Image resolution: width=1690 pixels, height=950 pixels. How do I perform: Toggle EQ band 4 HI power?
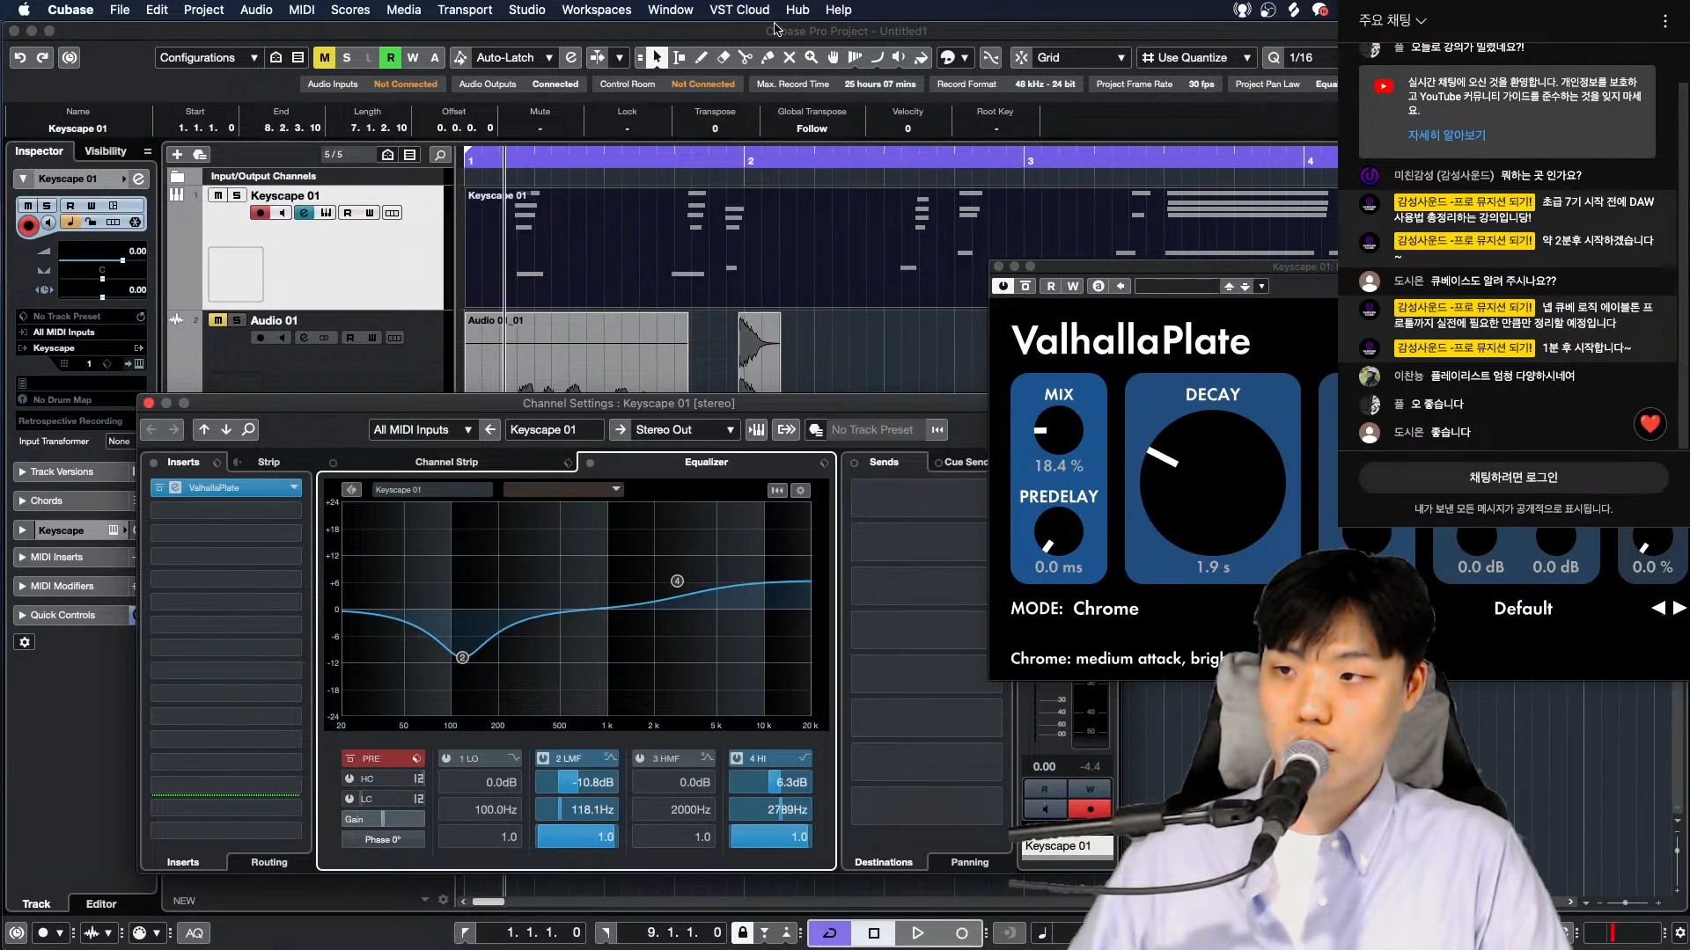pyautogui.click(x=737, y=758)
